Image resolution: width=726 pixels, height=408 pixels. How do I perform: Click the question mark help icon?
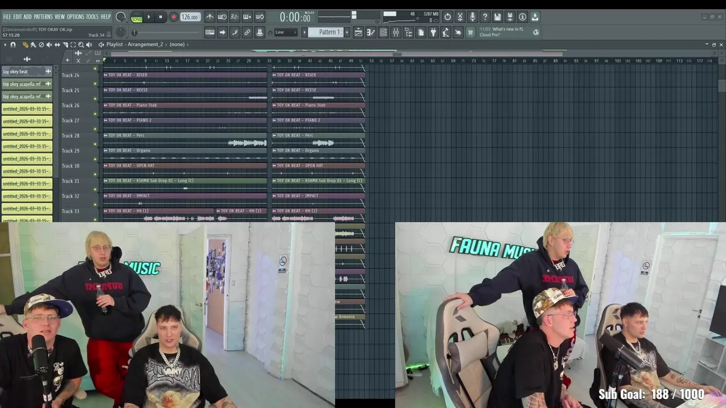pyautogui.click(x=485, y=17)
